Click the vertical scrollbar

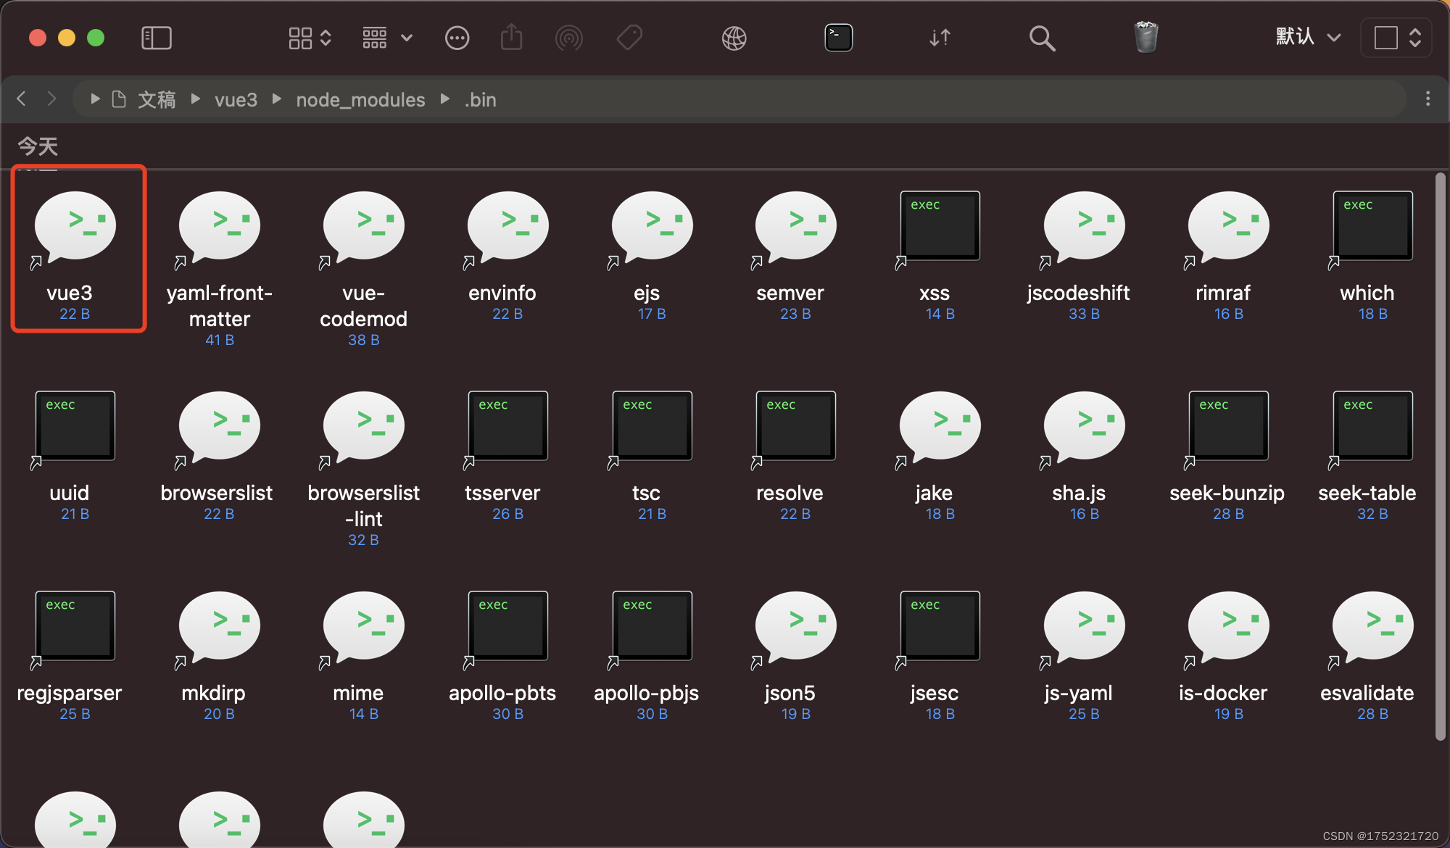click(1440, 457)
